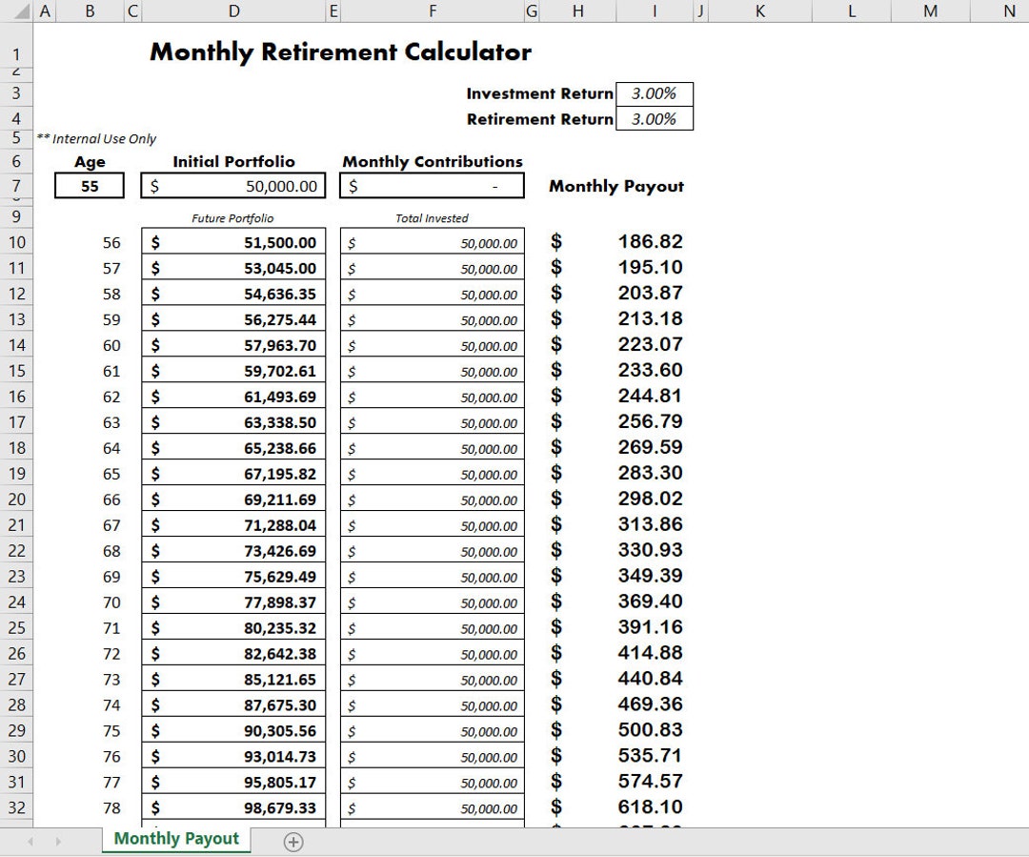This screenshot has width=1029, height=857.
Task: Select column F by its header
Action: (x=433, y=11)
